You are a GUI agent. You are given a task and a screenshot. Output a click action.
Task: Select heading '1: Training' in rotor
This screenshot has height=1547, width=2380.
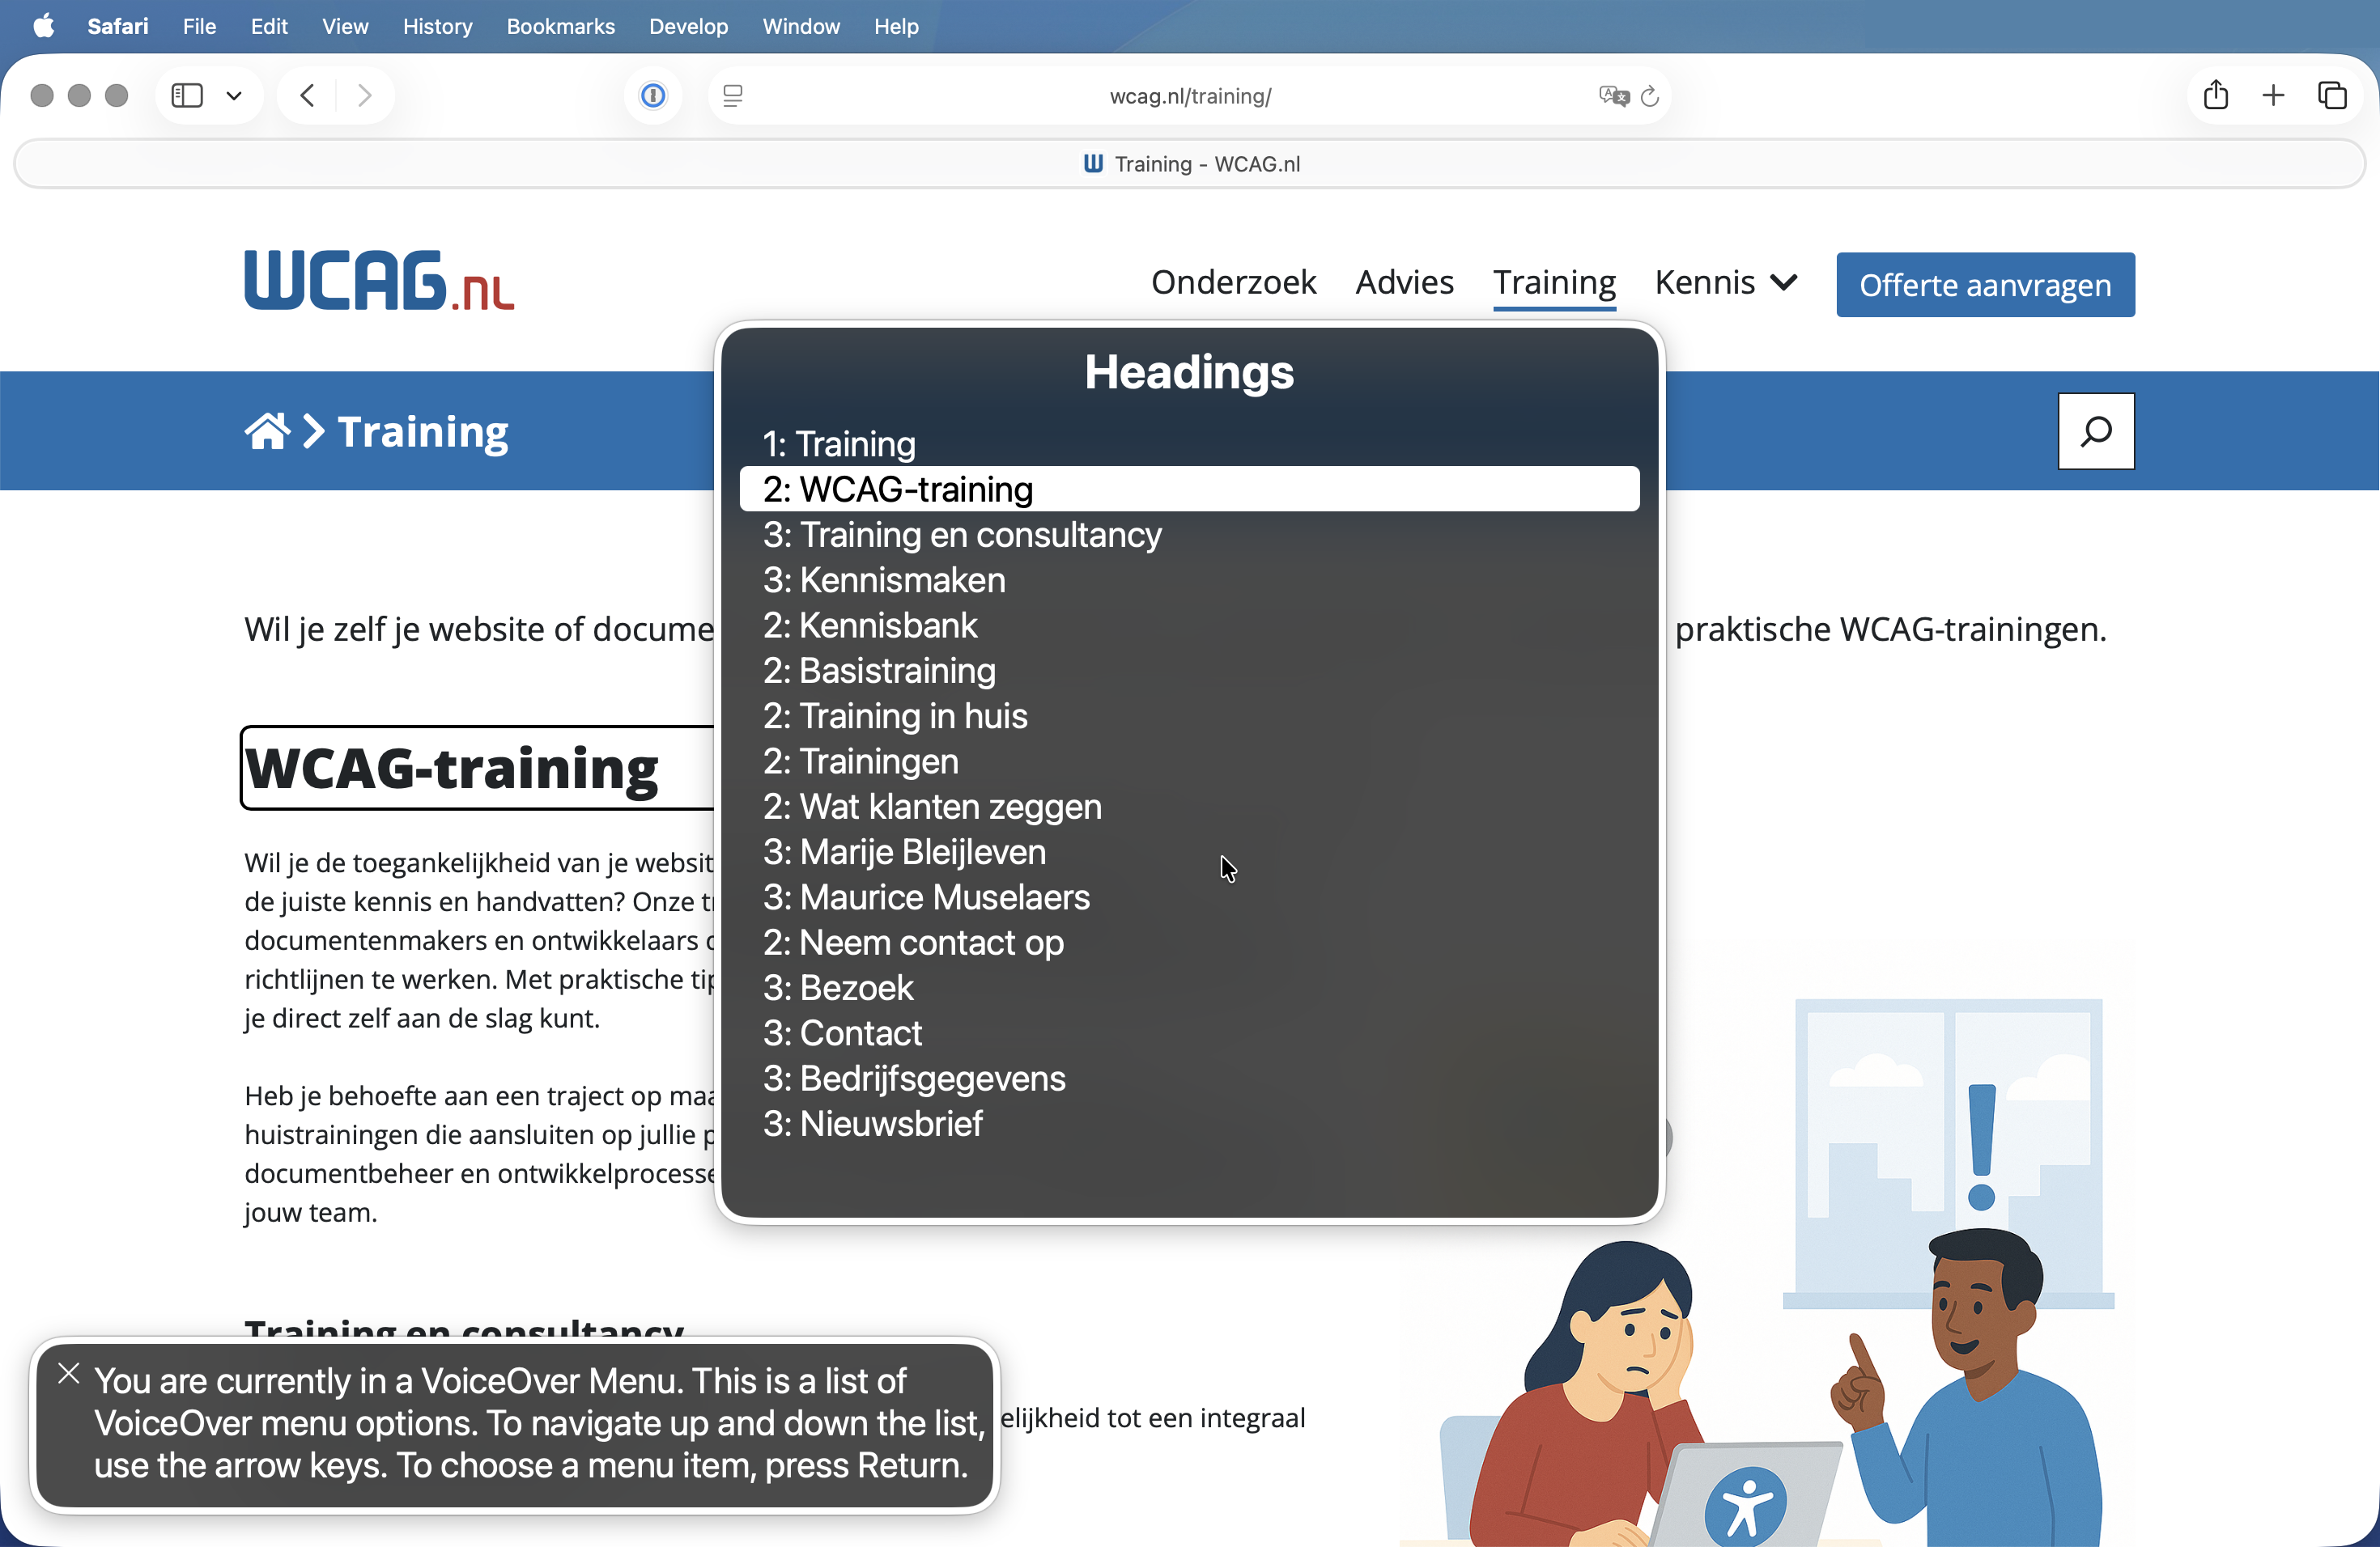[x=1189, y=443]
